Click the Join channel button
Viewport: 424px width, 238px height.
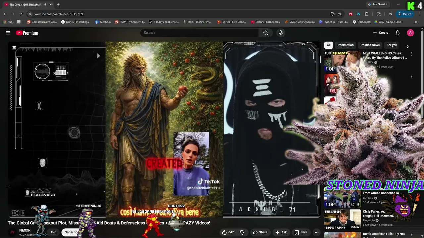53,232
